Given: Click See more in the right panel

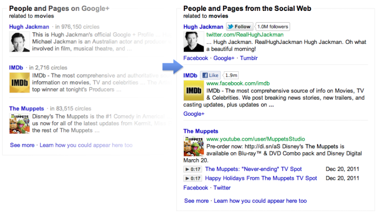Looking at the screenshot, I should pos(196,201).
